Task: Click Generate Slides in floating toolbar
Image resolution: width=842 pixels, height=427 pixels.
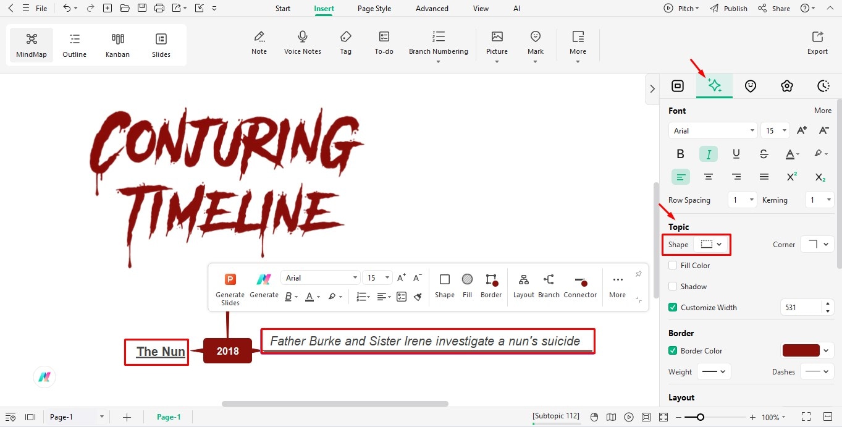Action: (x=230, y=289)
